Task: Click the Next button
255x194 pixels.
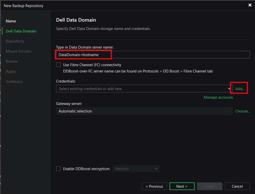Action: [182, 186]
